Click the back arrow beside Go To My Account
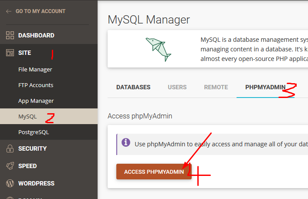This screenshot has width=308, height=199. [9, 11]
